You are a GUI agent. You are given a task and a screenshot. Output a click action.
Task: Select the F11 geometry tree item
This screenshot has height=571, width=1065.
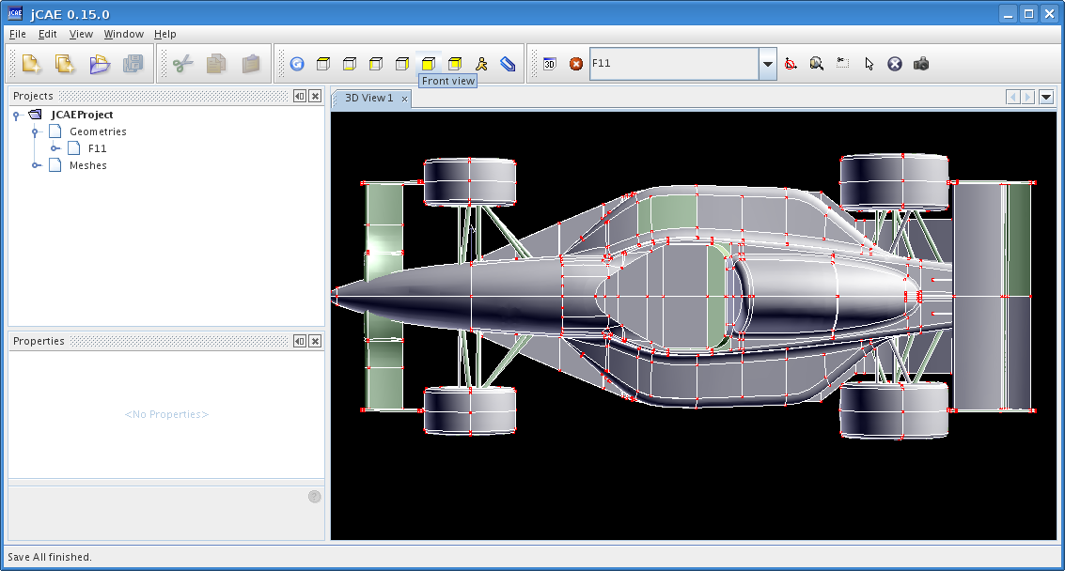(97, 148)
